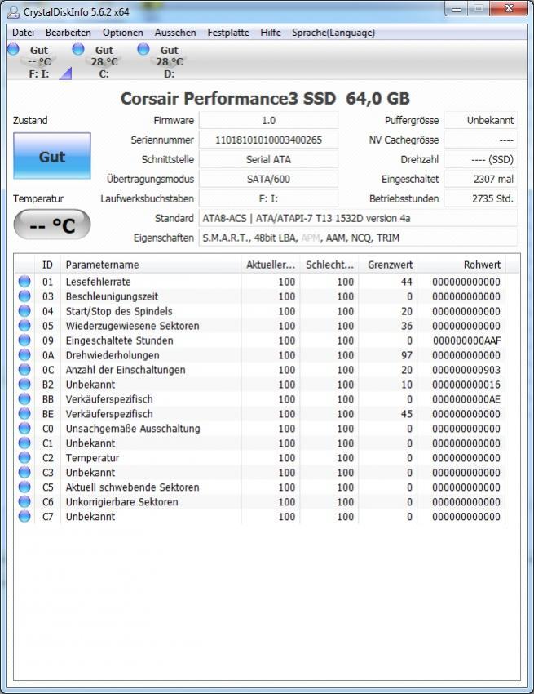534x694 pixels.
Task: Click status orb for B2 Unbekannt row
Action: 24,385
